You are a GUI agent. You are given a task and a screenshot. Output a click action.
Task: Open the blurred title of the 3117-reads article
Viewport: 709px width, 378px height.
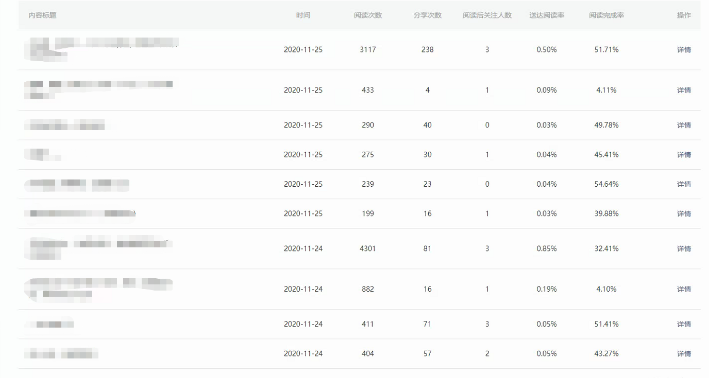(x=101, y=48)
